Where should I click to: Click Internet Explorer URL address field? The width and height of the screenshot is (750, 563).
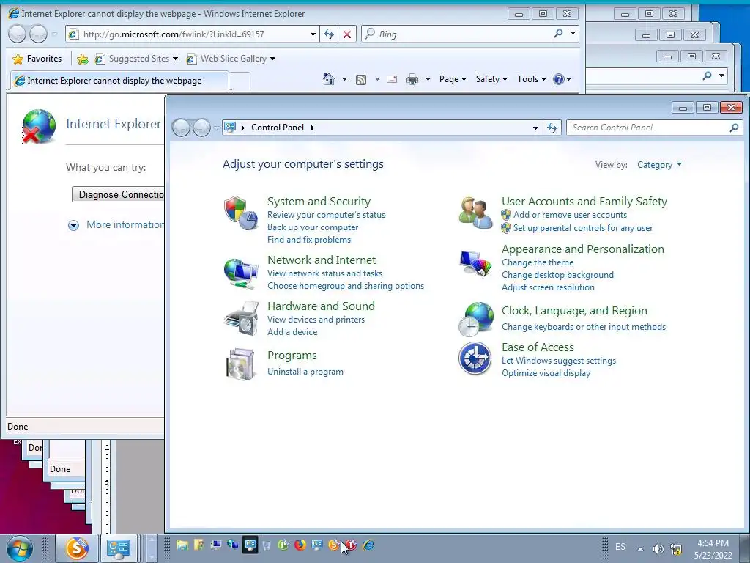tap(193, 34)
